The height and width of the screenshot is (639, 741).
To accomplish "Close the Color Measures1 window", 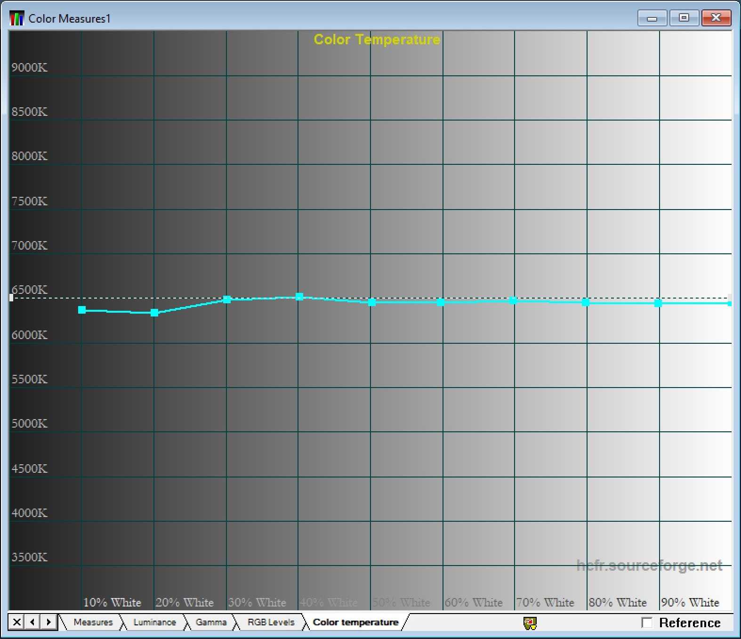I will pos(716,18).
